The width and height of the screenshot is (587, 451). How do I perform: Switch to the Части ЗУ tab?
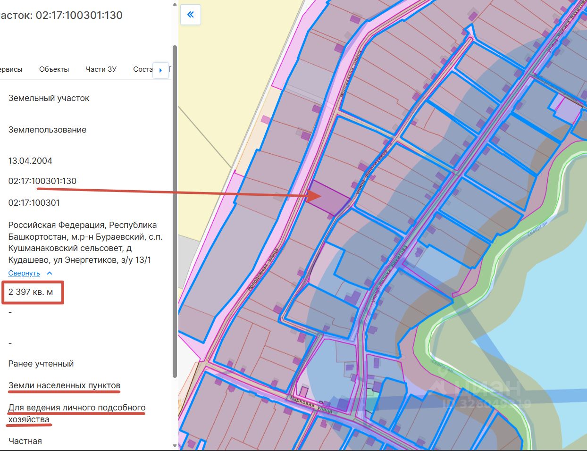click(101, 69)
